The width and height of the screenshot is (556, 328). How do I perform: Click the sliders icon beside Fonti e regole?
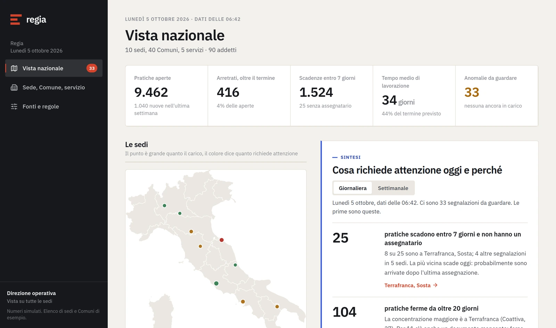click(x=14, y=107)
